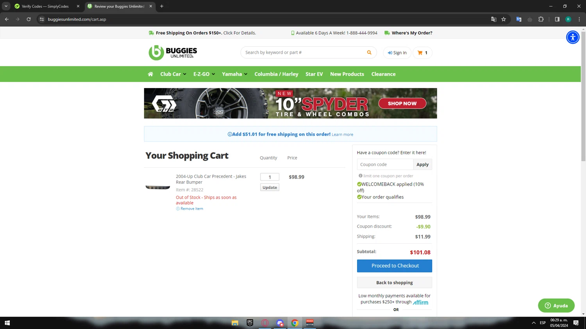Click the browser back arrow
The image size is (586, 329).
pos(7,19)
